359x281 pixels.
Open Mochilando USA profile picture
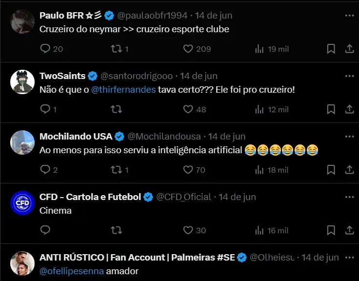tap(22, 142)
